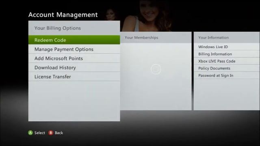Viewport: 260px width, 146px height.
Task: Click the loading spinner in Memberships panel
Action: click(156, 69)
